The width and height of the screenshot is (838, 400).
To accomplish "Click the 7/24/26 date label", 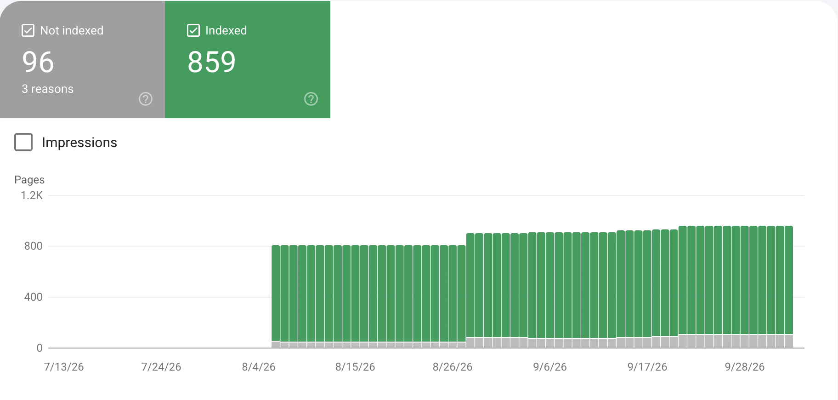I will click(x=161, y=367).
